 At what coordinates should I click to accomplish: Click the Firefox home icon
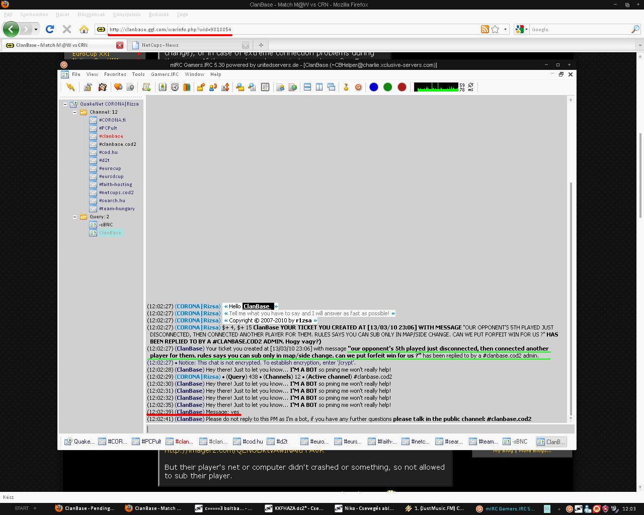[84, 29]
